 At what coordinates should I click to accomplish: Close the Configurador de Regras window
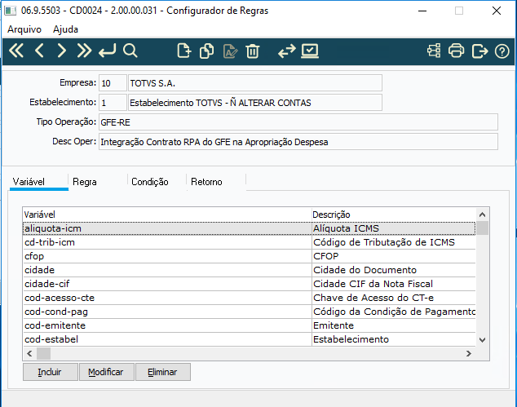click(497, 11)
